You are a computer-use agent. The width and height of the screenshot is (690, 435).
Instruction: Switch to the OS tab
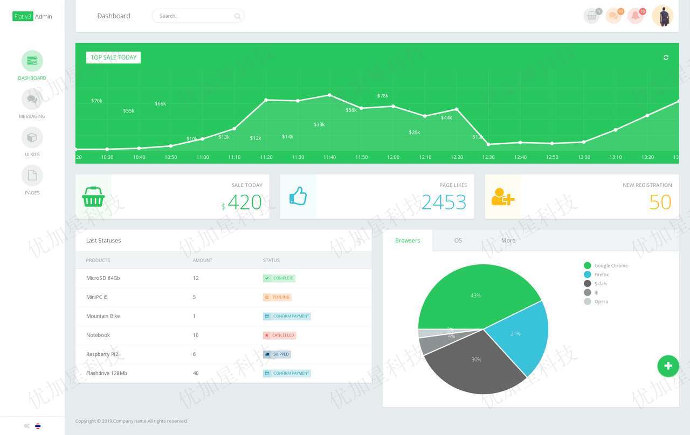458,241
